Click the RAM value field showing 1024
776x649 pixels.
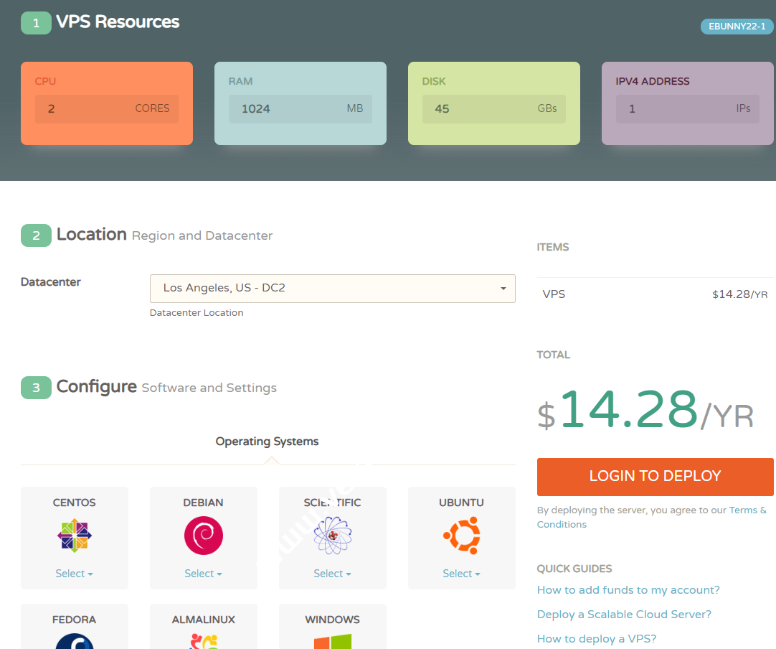[x=300, y=109]
